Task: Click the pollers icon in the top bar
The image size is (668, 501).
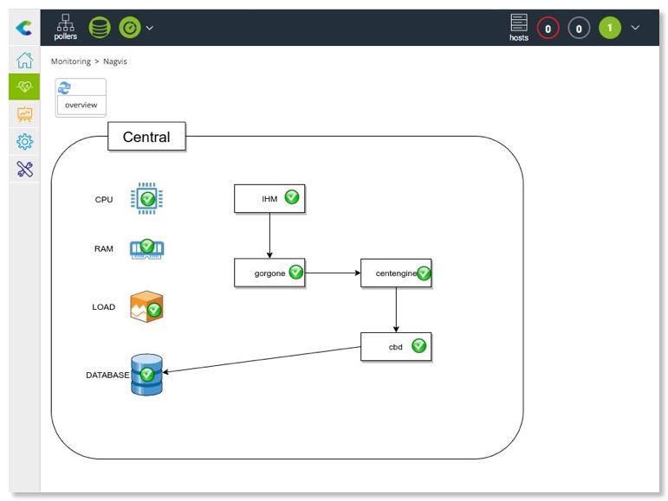Action: pos(65,28)
